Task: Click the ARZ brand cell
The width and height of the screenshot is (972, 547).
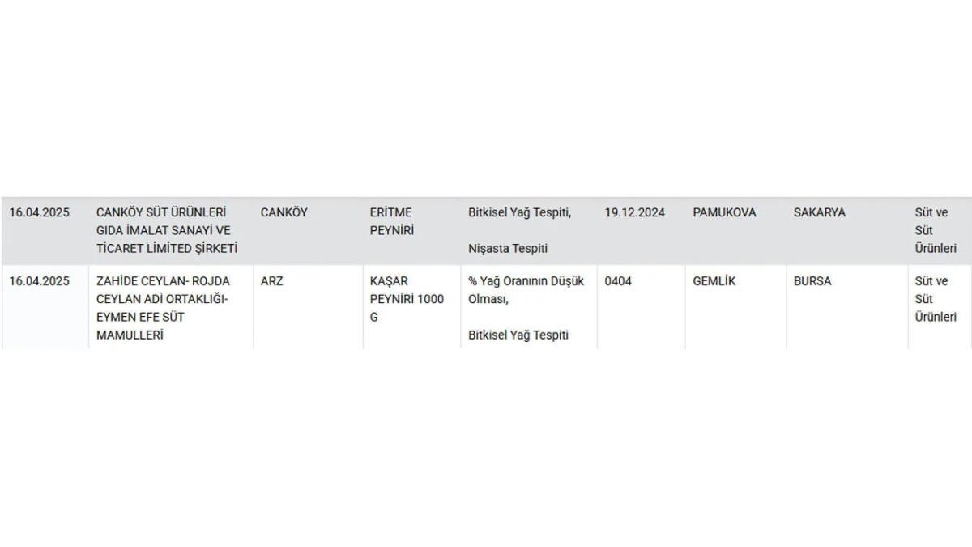Action: (x=271, y=281)
